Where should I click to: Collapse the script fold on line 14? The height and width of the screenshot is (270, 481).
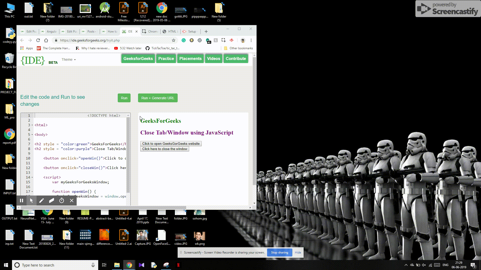pos(32,177)
